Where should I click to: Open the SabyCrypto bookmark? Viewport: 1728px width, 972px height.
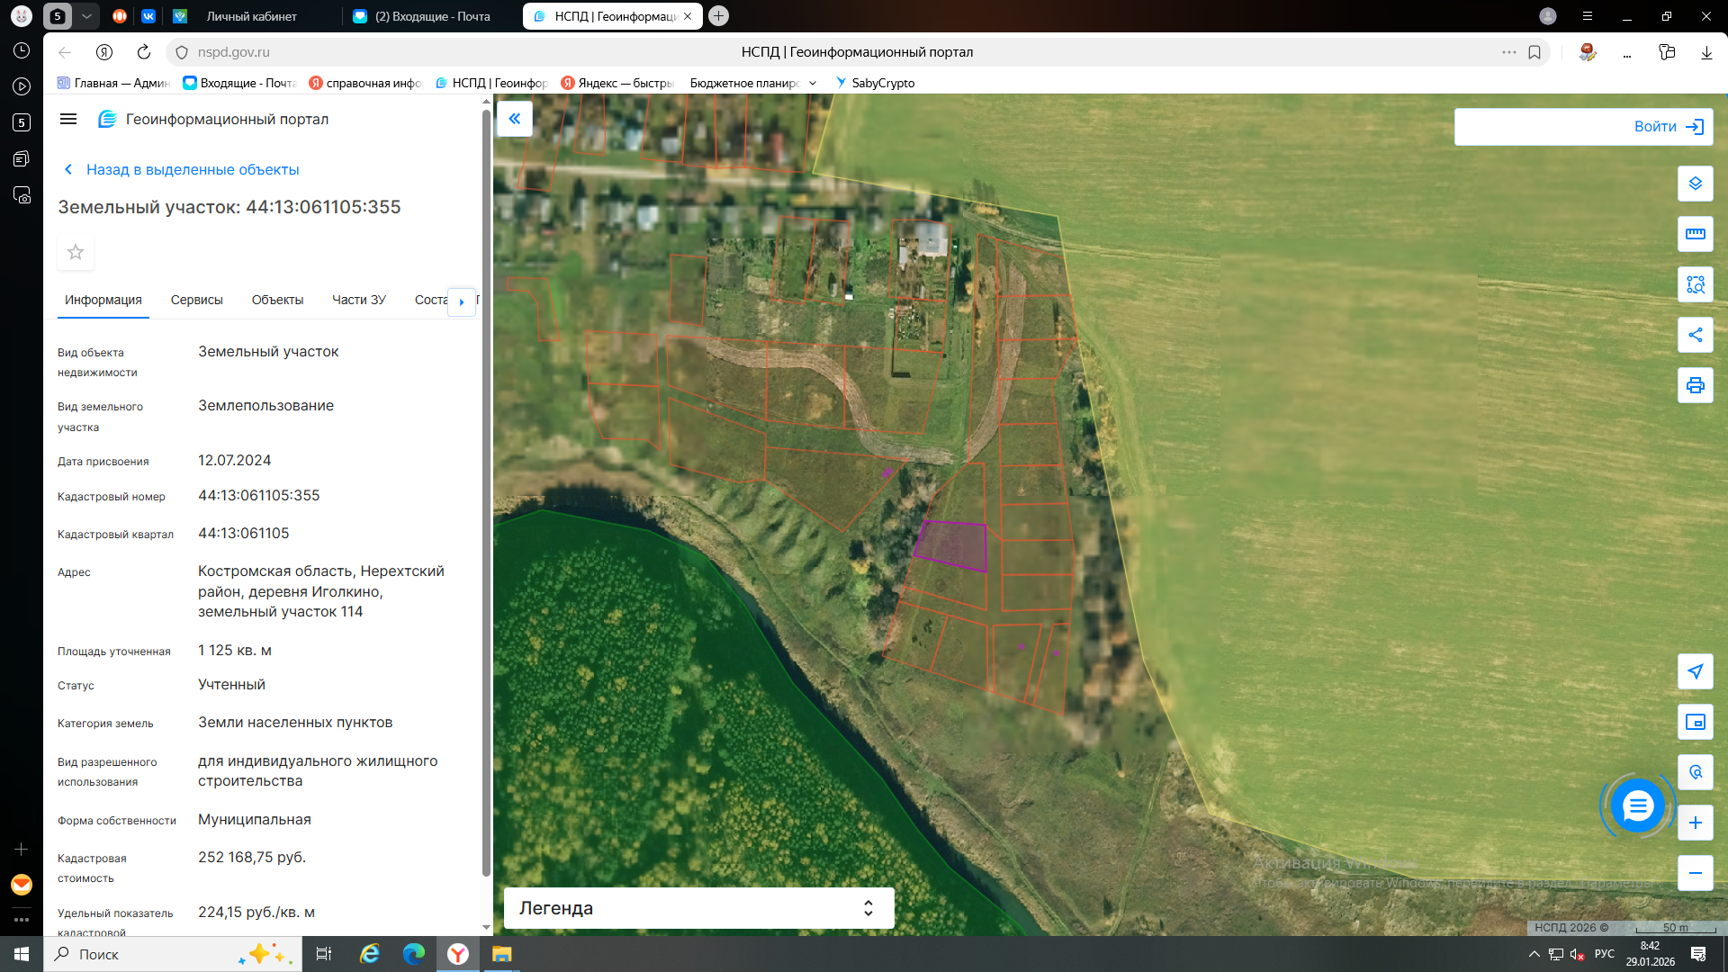pyautogui.click(x=875, y=83)
